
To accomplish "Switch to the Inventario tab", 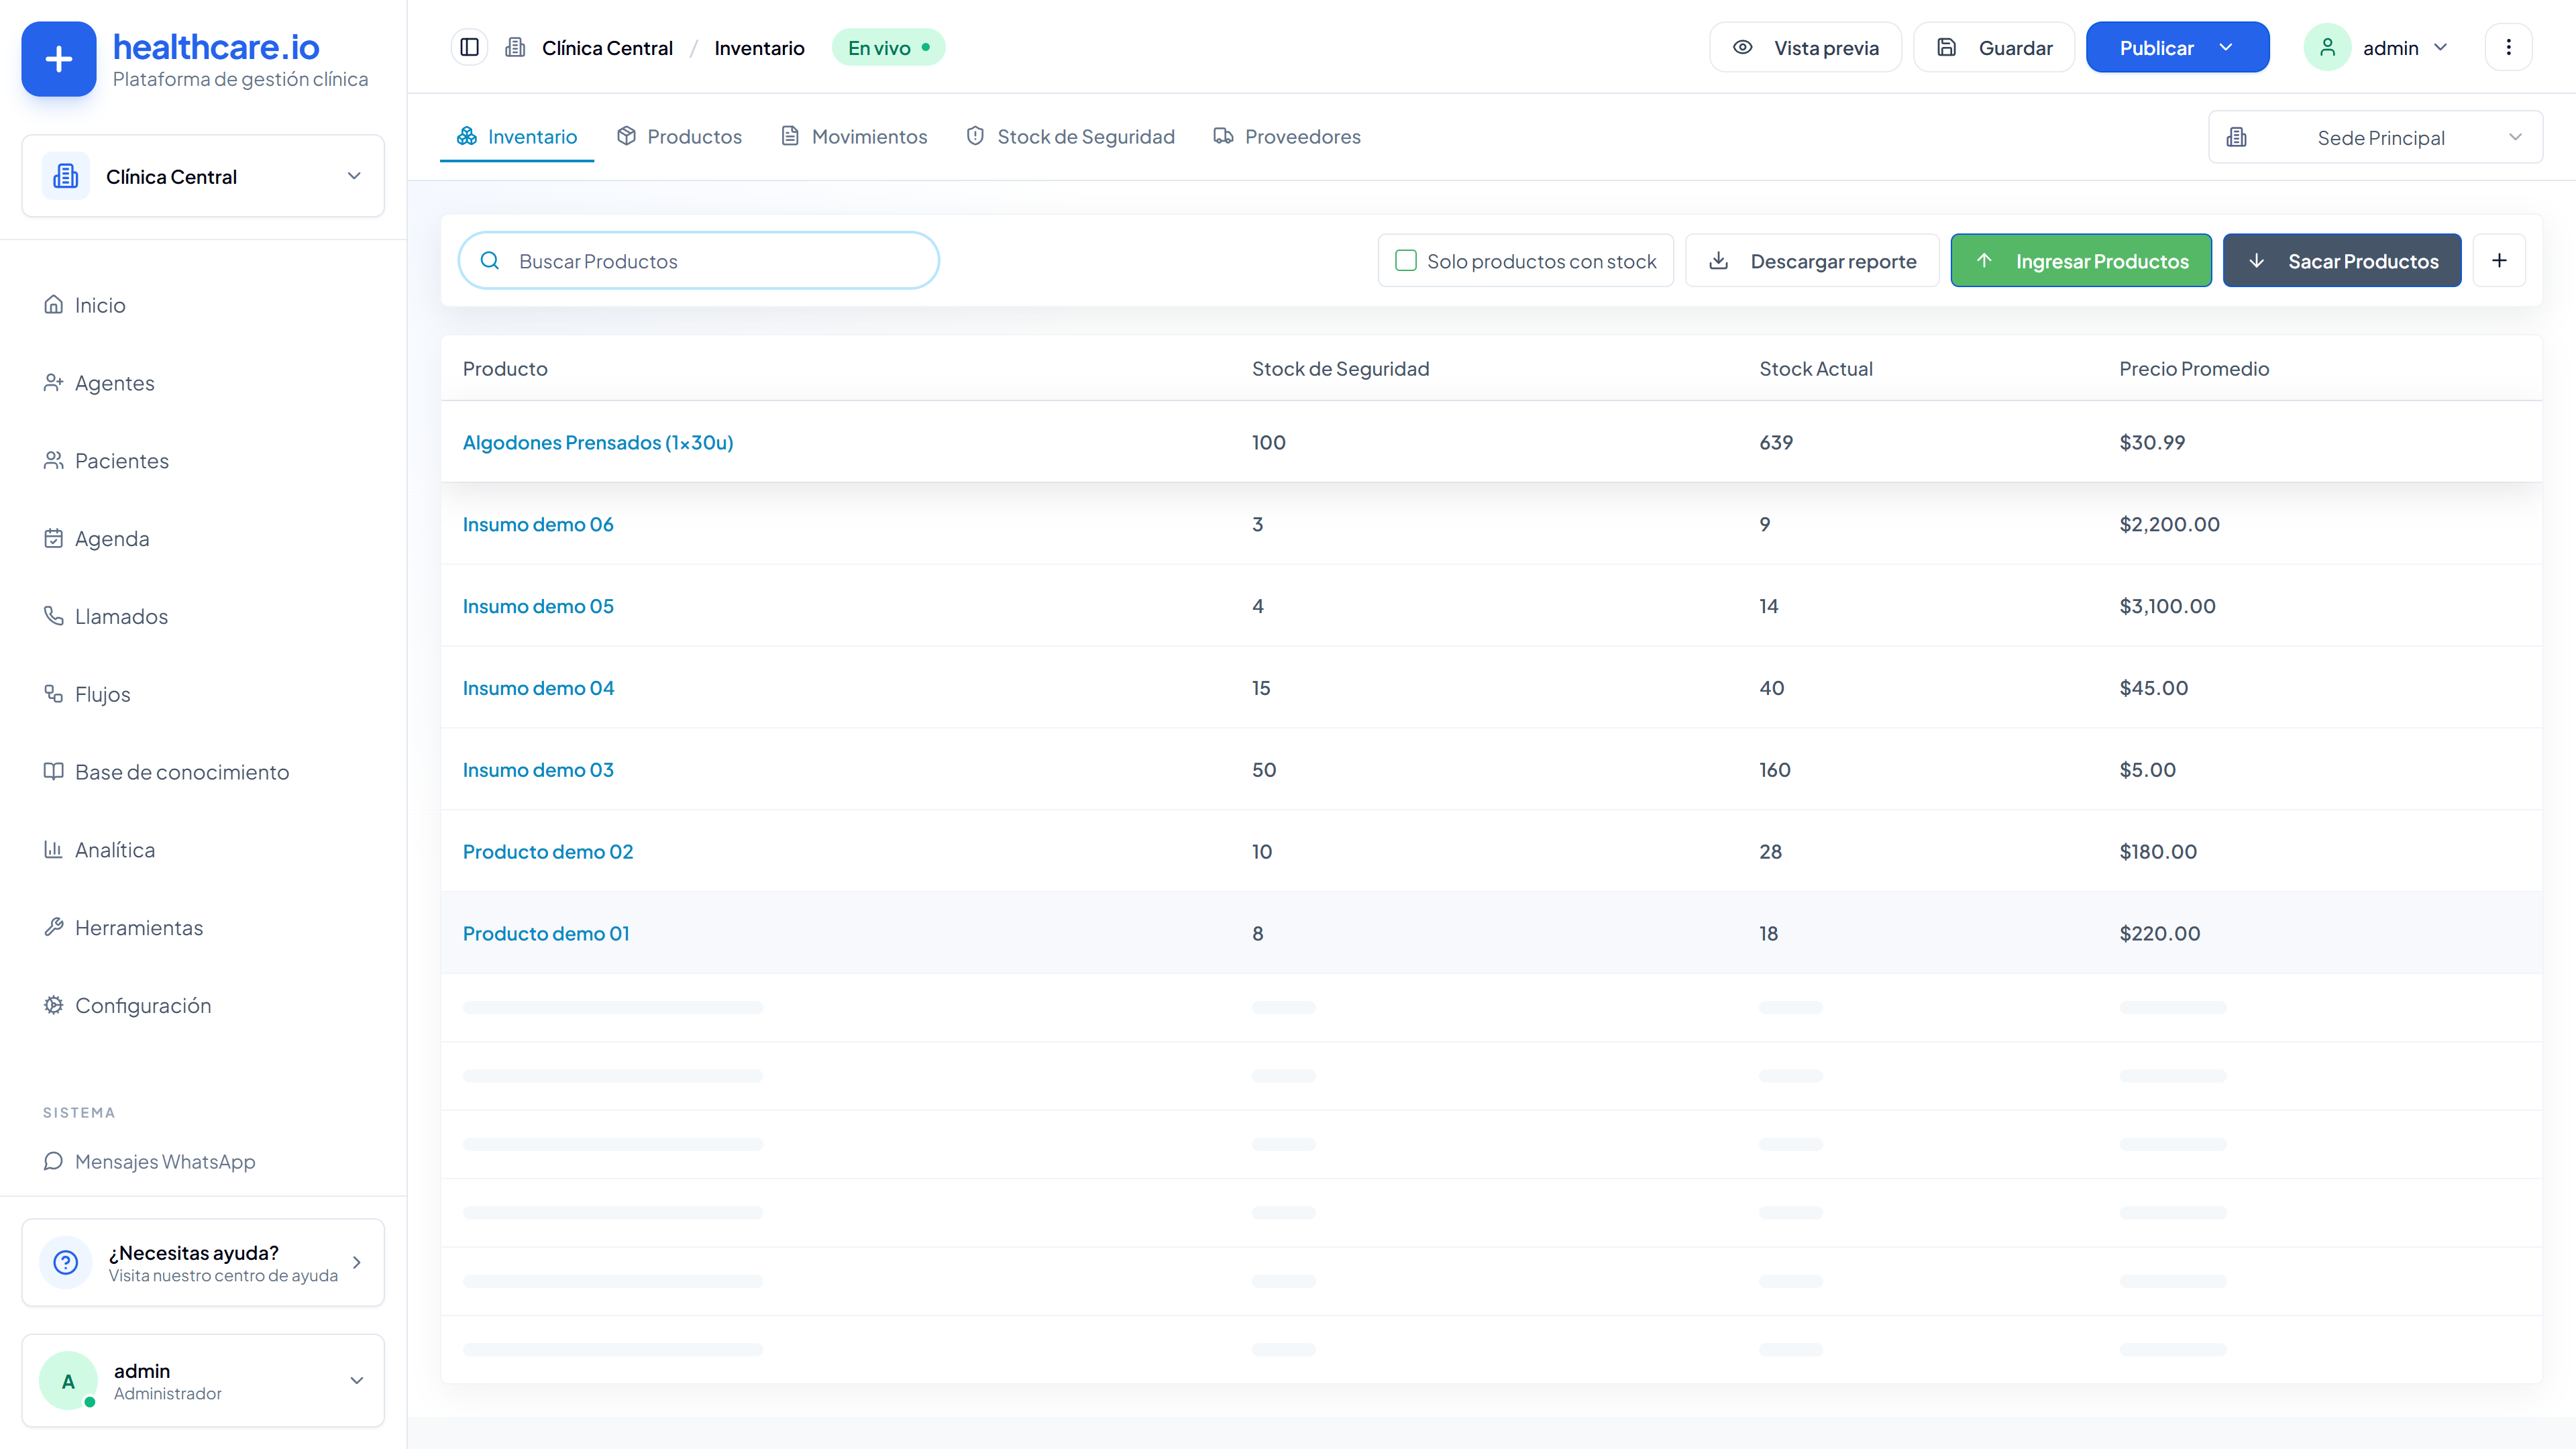I will (x=517, y=136).
